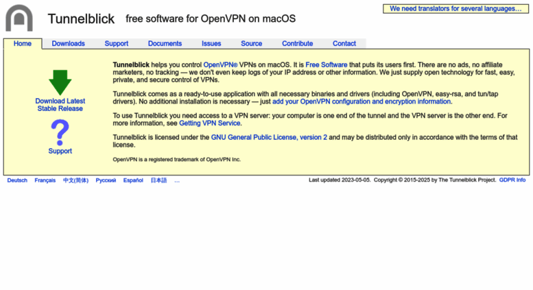The image size is (533, 290).
Task: Click add your OpenVPN configuration link
Action: point(362,101)
